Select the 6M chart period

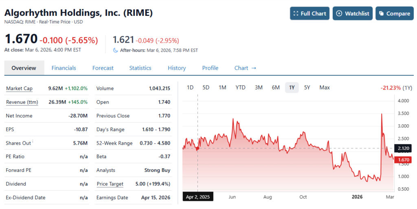276,88
